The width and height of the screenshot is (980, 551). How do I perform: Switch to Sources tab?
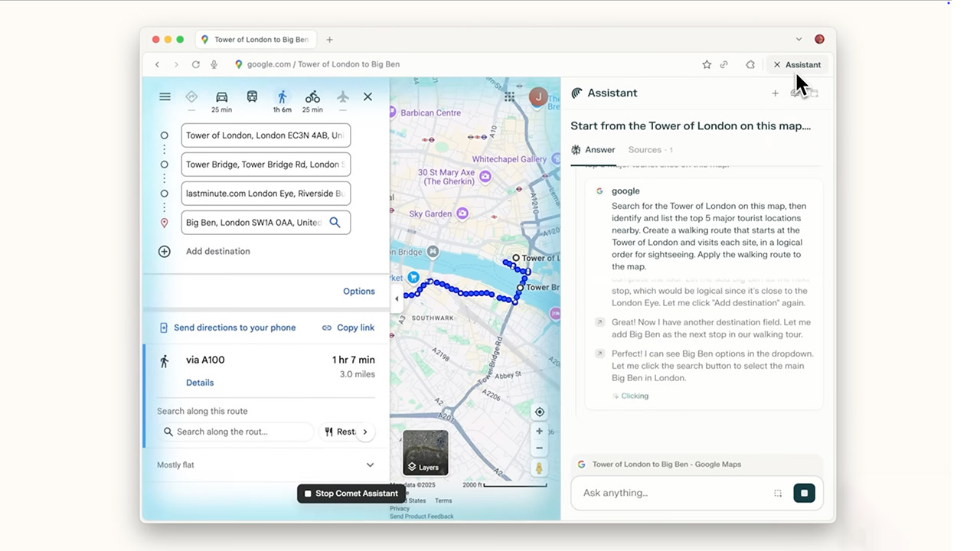[650, 150]
